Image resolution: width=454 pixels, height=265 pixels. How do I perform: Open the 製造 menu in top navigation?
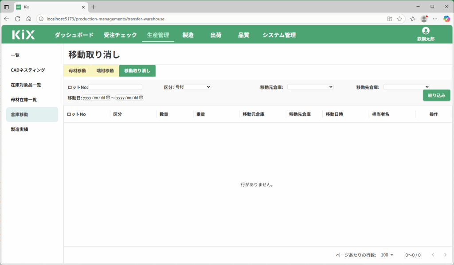(188, 35)
